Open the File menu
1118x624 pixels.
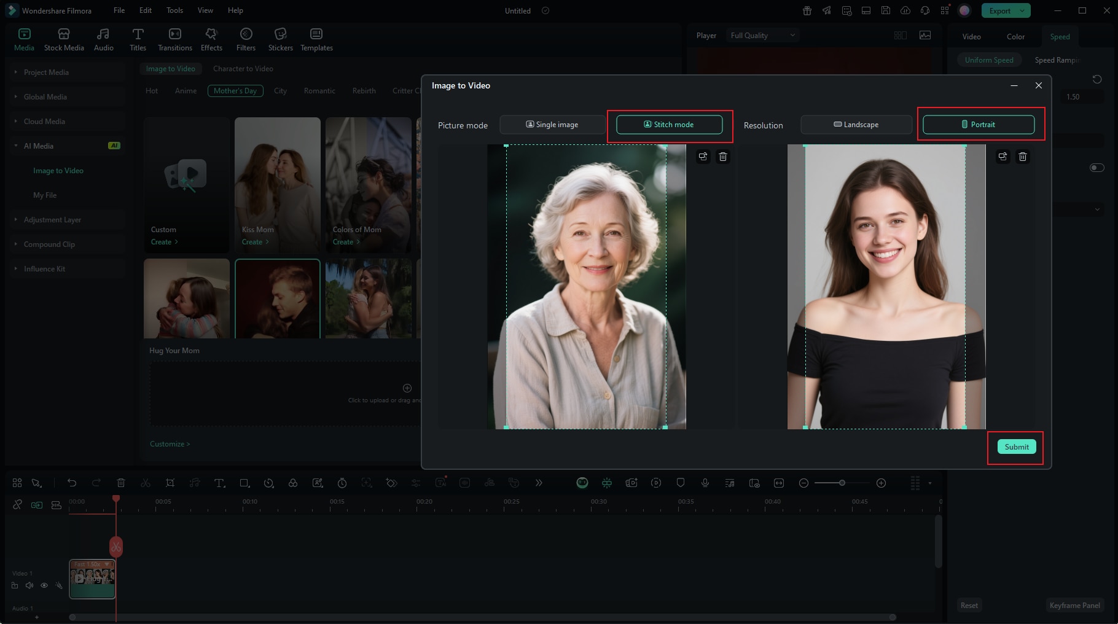119,10
